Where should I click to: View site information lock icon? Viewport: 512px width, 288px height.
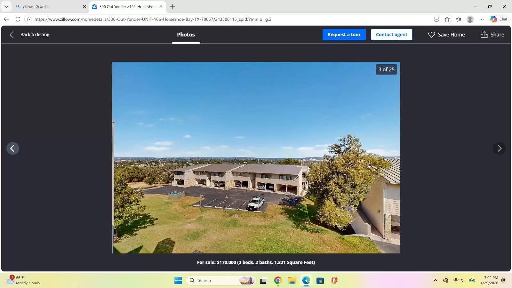pos(29,19)
